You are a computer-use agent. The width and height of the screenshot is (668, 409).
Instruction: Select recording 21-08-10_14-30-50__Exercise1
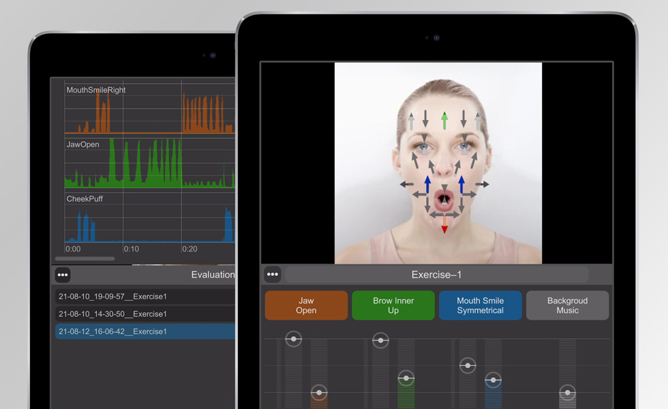(145, 314)
